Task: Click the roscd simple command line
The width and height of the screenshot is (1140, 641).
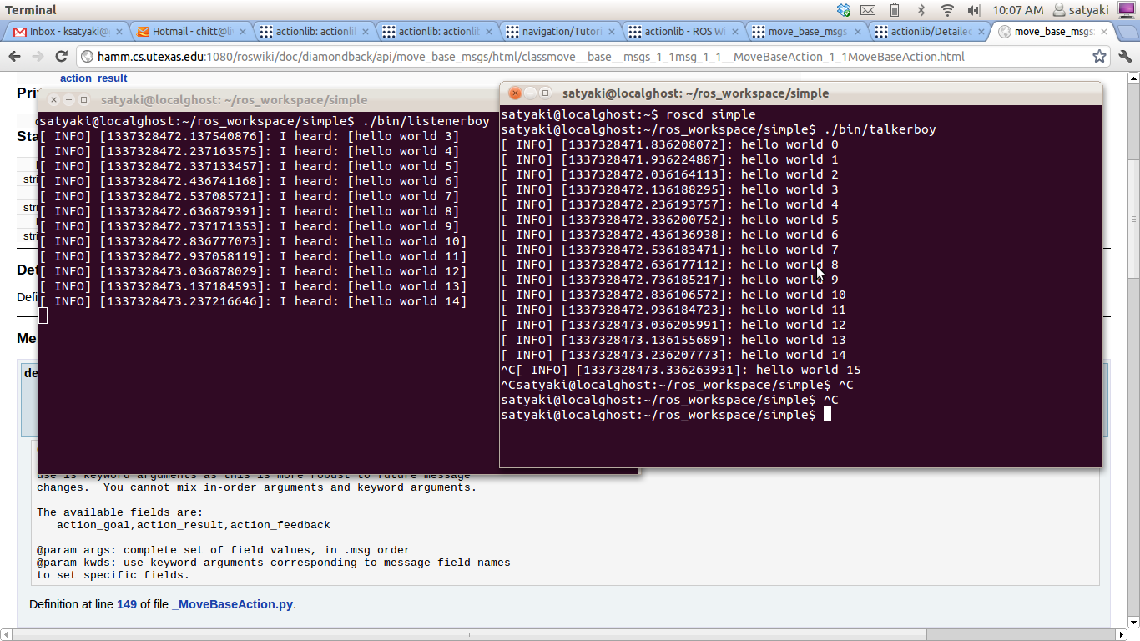Action: [628, 114]
